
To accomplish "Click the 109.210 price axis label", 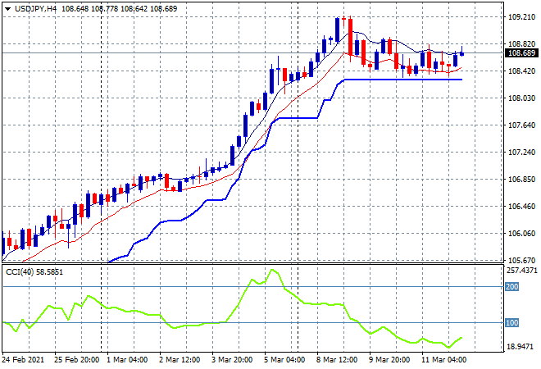I will (x=522, y=16).
